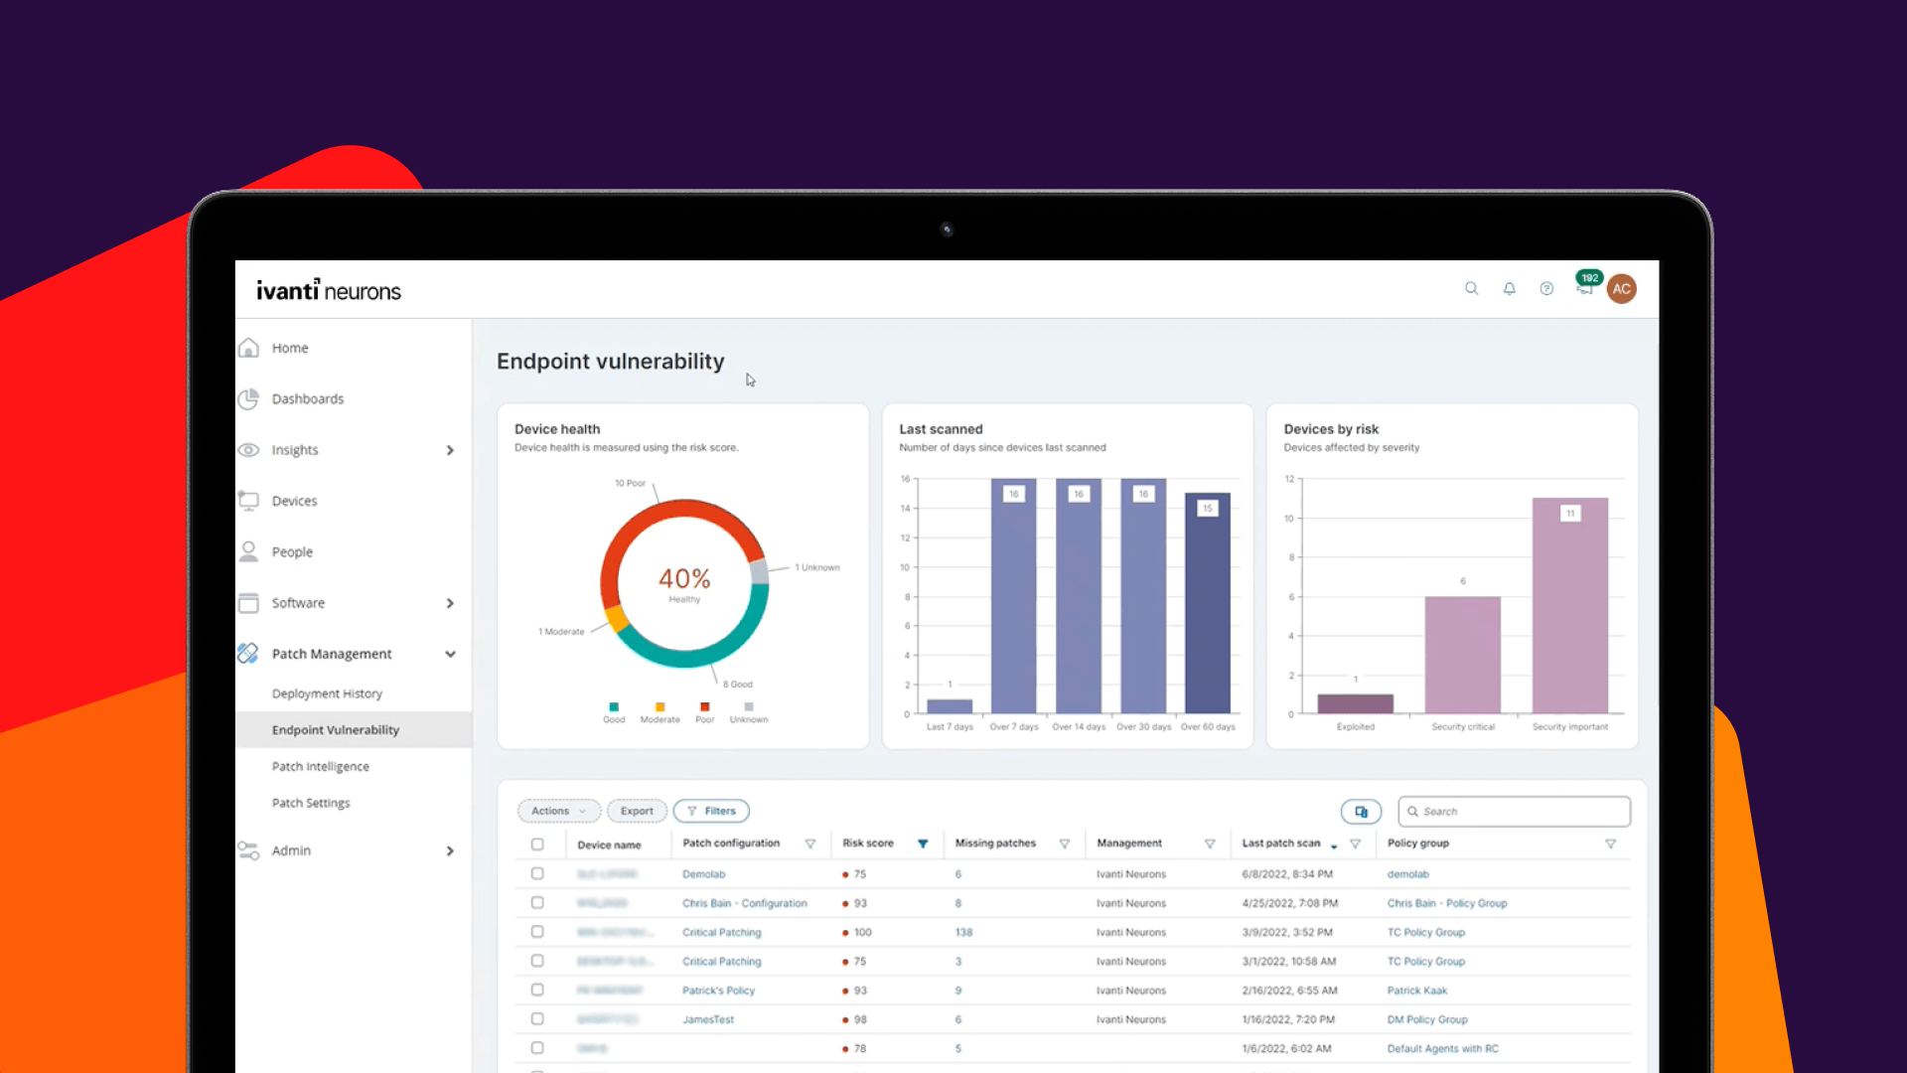
Task: Click the column chooser icon beside search
Action: click(x=1361, y=812)
